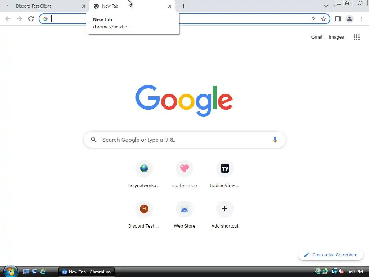
Task: Open the Web Store shortcut
Action: pos(184,215)
